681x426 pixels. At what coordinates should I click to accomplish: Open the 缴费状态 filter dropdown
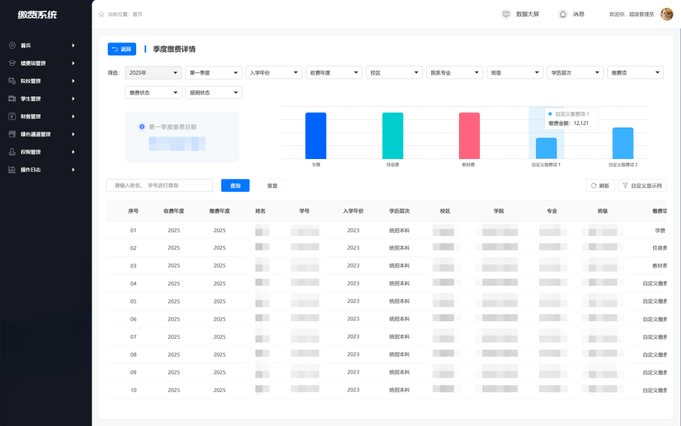click(x=153, y=93)
